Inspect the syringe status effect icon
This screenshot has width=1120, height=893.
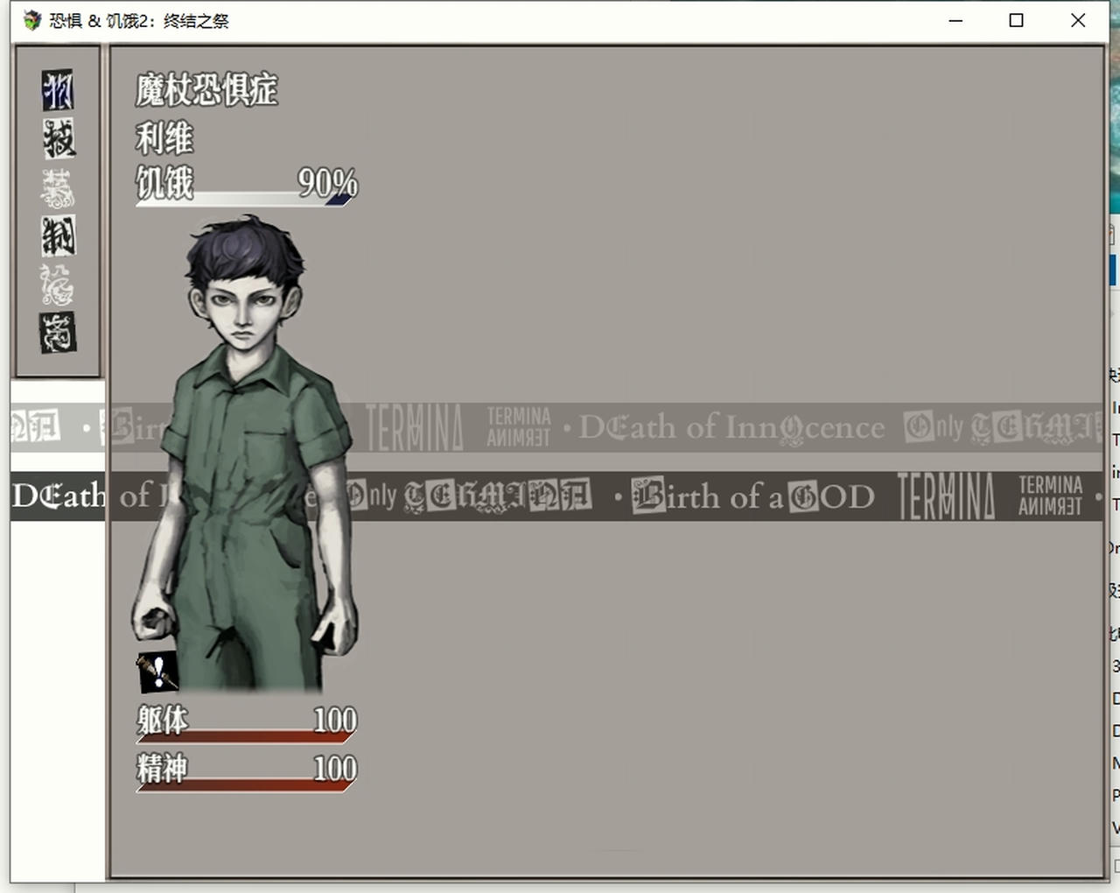(157, 672)
